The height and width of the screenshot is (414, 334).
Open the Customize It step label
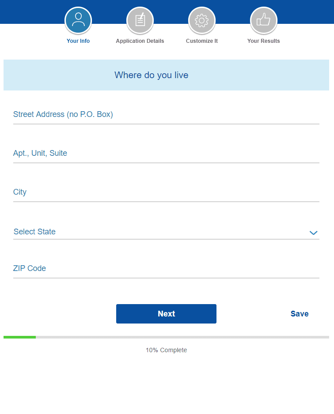pyautogui.click(x=202, y=41)
